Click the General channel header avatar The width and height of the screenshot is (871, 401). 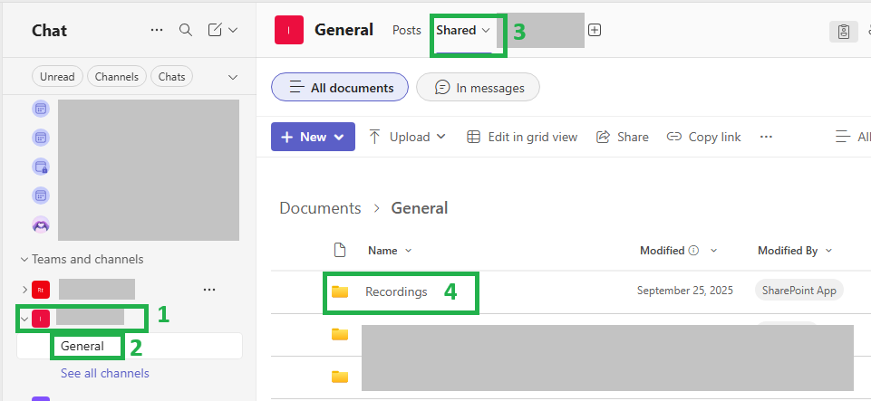click(289, 30)
